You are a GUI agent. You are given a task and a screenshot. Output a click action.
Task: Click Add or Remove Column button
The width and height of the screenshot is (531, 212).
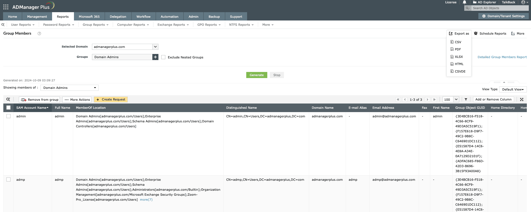pos(493,99)
